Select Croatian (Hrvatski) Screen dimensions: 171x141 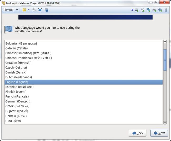84,63
